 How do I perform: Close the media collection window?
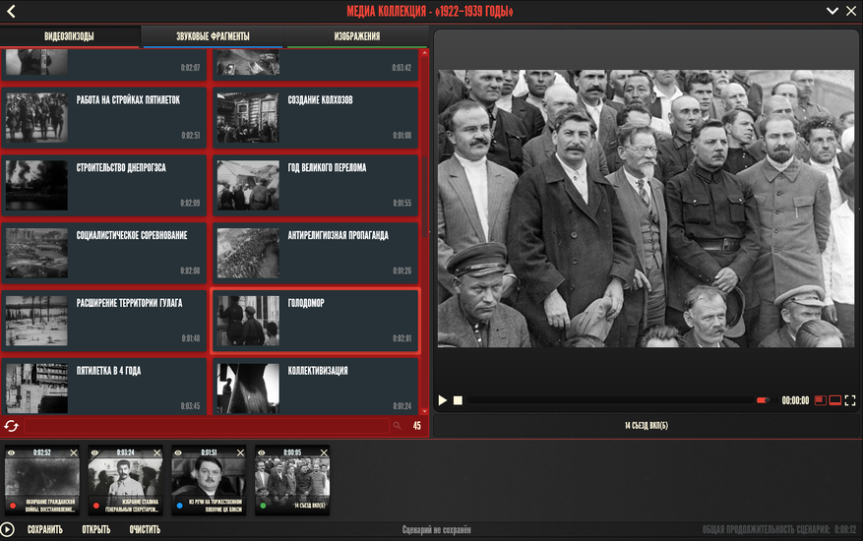coord(851,11)
